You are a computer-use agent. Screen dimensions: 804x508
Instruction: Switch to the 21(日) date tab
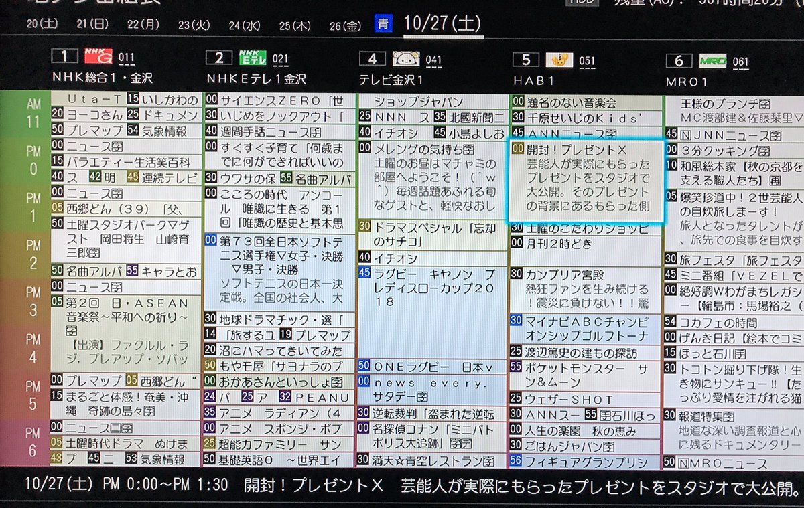(93, 24)
